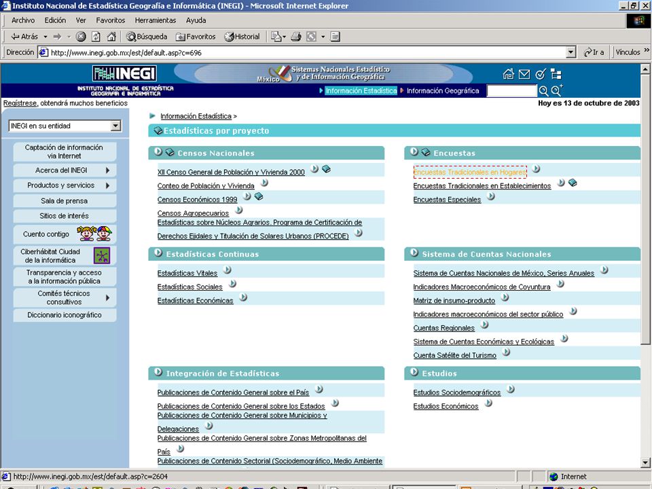Open the Estudios Sociodemográficos link
The width and height of the screenshot is (652, 489).
coord(456,392)
